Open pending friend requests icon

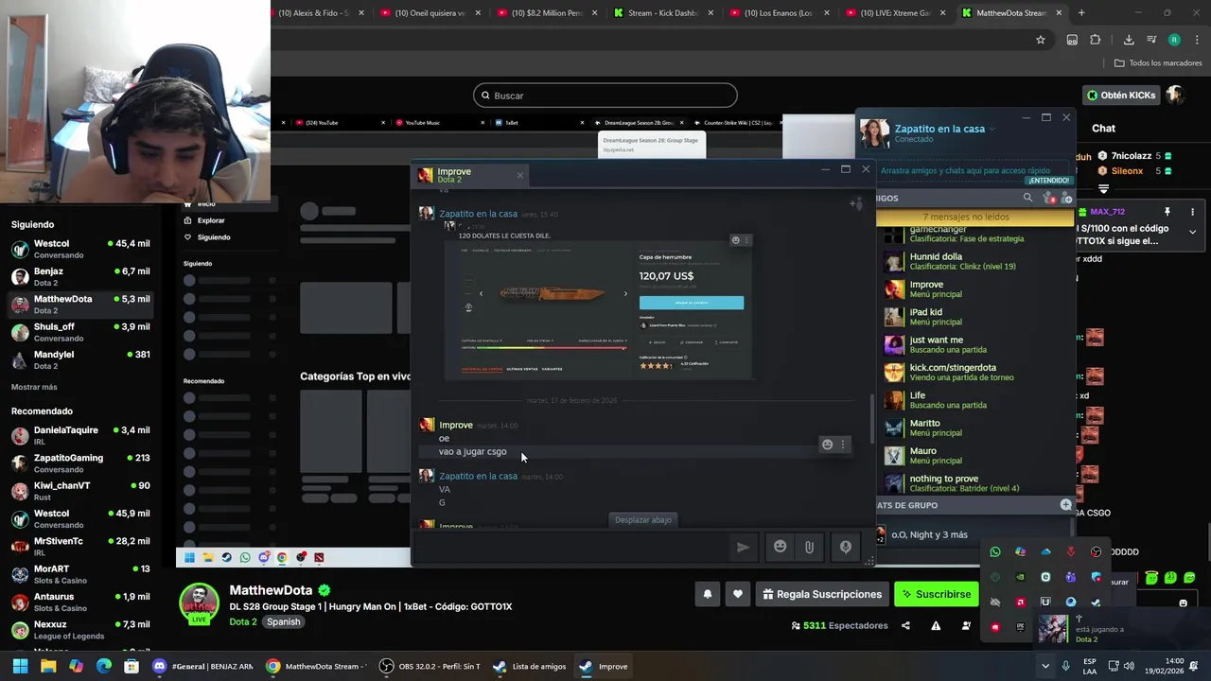click(1048, 198)
